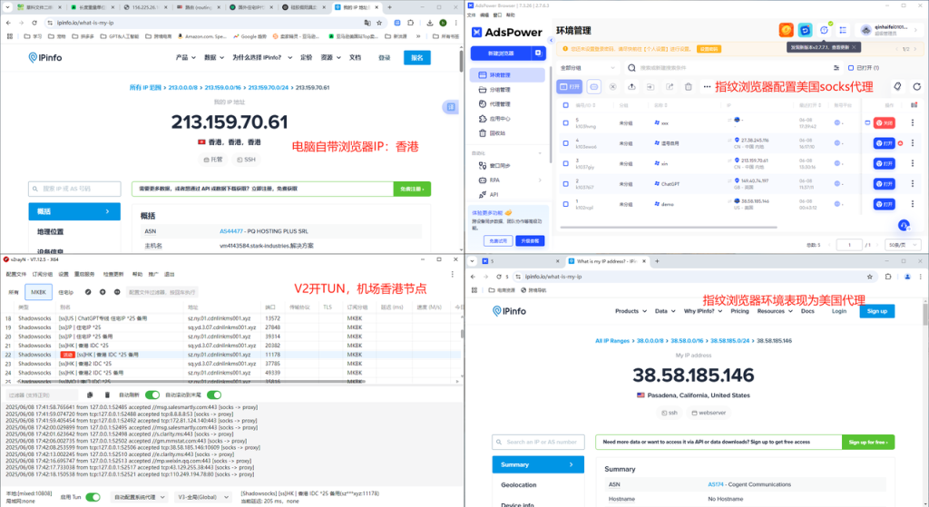The width and height of the screenshot is (929, 507).
Task: Check the checkbox for the ChatGPT profile row
Action: point(566,183)
